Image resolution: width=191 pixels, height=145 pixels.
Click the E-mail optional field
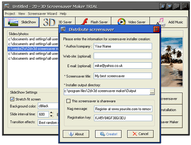click(x=123, y=66)
